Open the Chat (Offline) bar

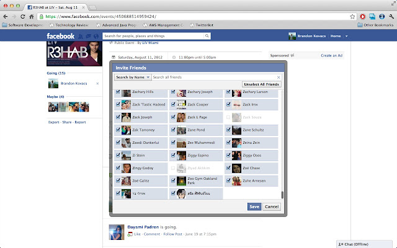(364, 244)
